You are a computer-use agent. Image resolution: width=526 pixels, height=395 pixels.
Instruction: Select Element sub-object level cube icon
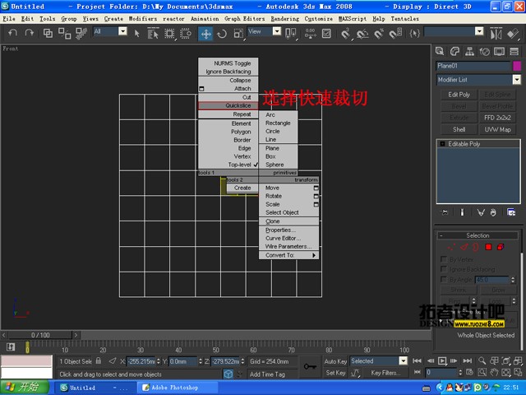(x=501, y=247)
